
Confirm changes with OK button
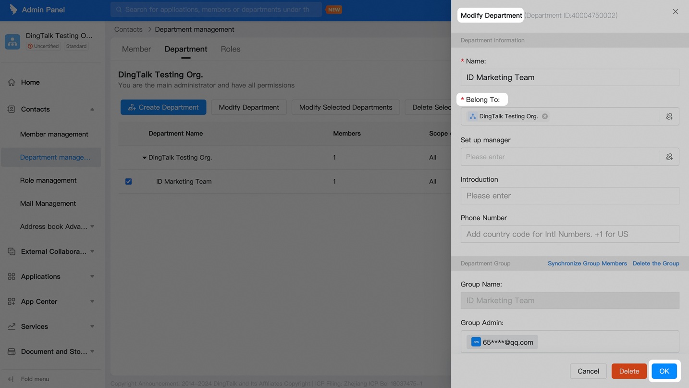[x=664, y=371]
